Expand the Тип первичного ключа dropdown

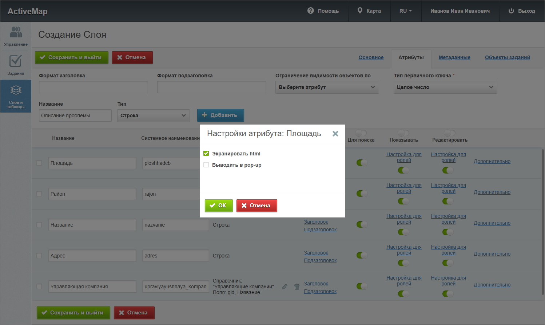point(445,87)
